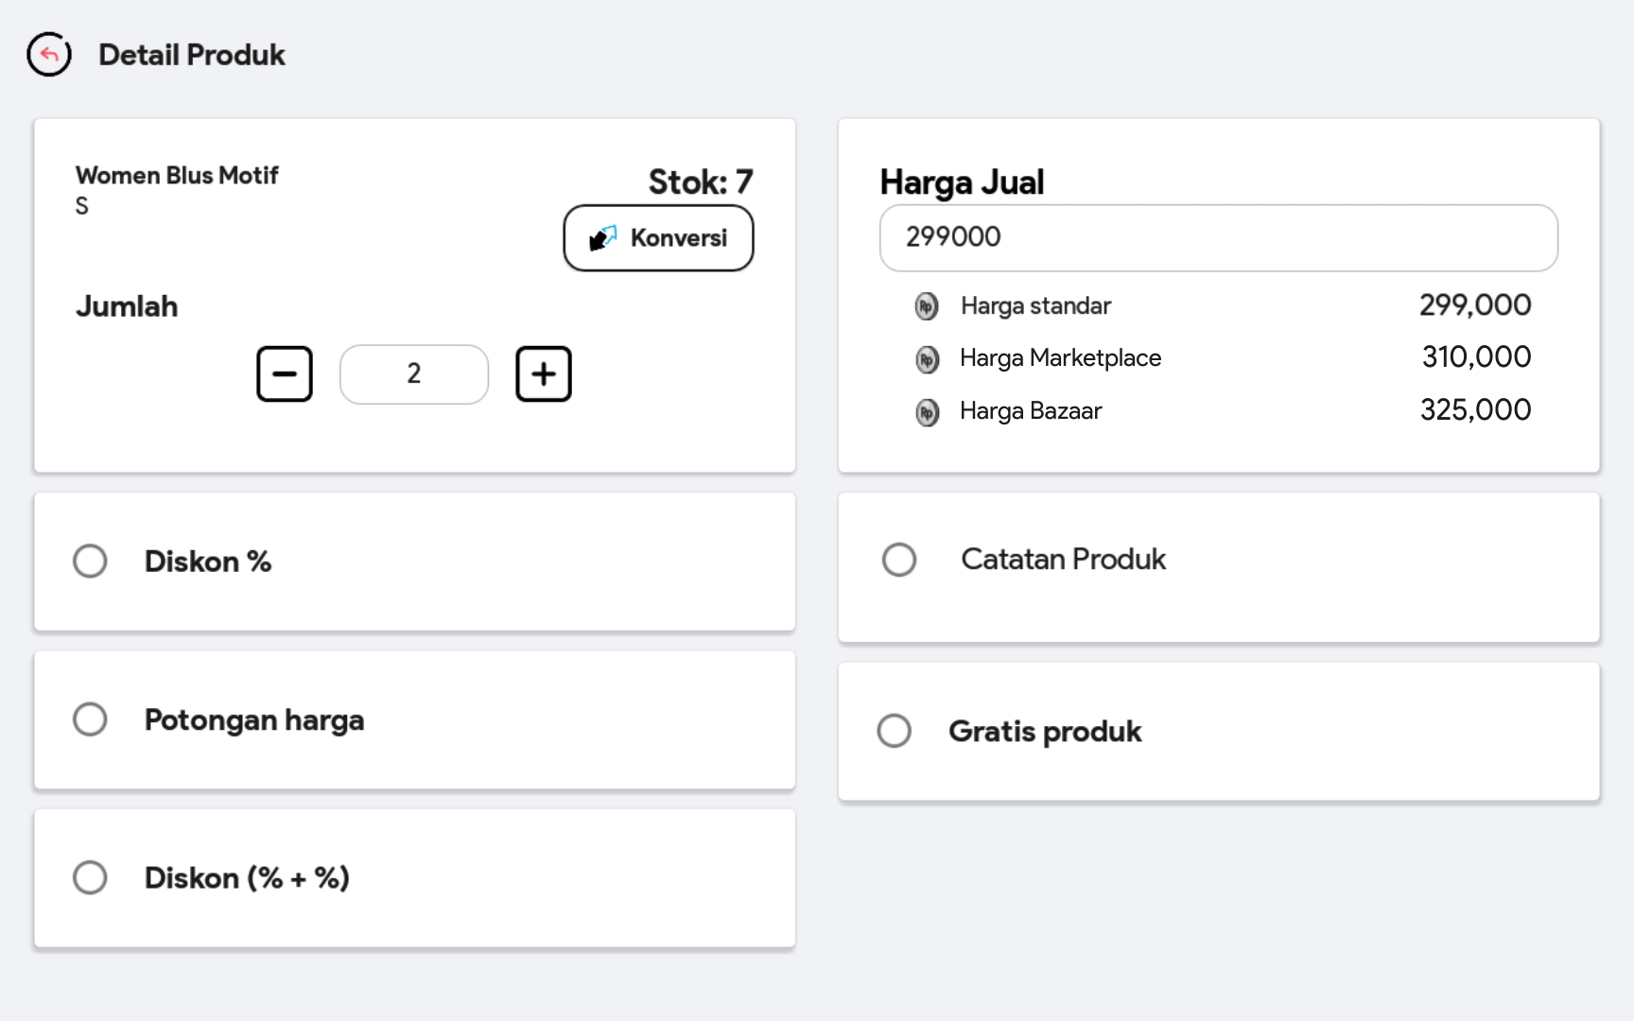
Task: Click the Harga standar coin icon
Action: pyautogui.click(x=927, y=306)
